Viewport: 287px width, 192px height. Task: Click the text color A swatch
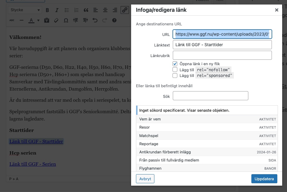[31, 21]
